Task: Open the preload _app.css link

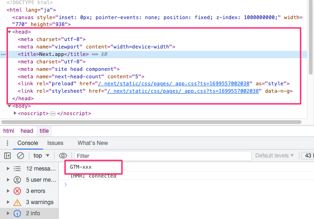Action: coord(174,83)
